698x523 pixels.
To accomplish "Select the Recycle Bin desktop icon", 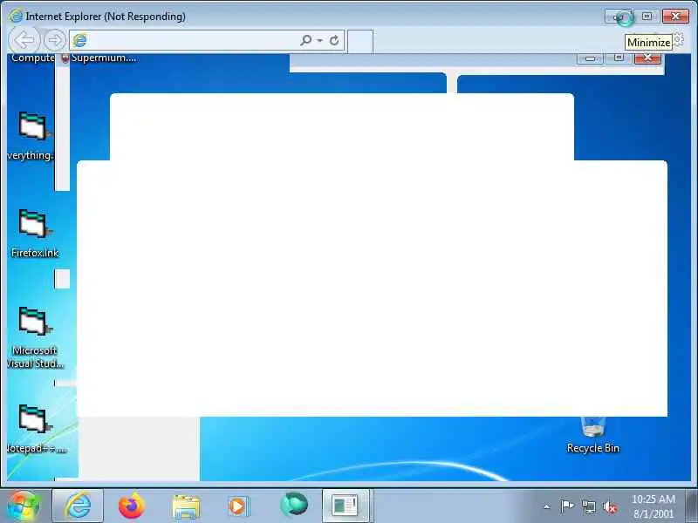I will [593, 436].
